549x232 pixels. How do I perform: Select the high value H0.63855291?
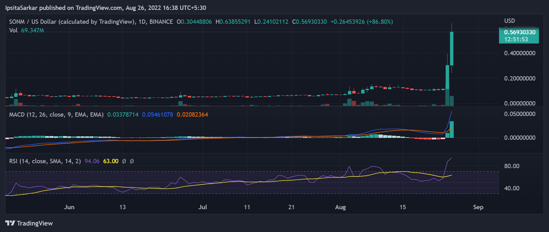(233, 22)
